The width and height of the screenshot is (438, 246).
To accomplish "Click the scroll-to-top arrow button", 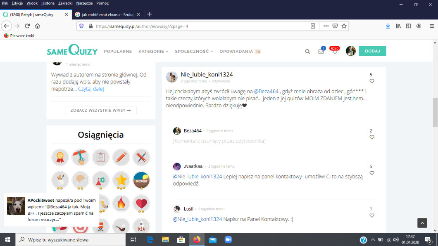I will pyautogui.click(x=422, y=223).
